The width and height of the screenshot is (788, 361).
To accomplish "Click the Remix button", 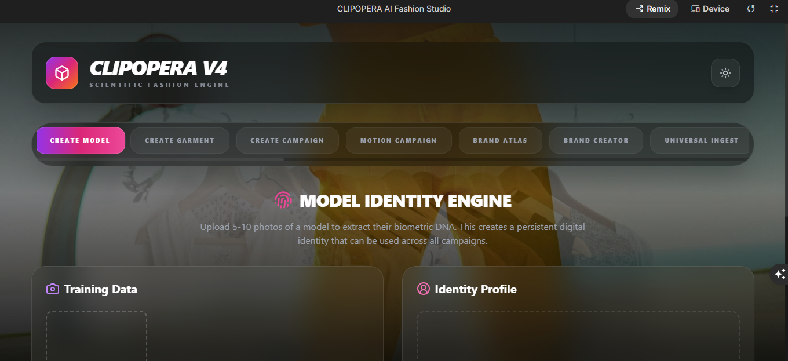I will click(x=652, y=9).
